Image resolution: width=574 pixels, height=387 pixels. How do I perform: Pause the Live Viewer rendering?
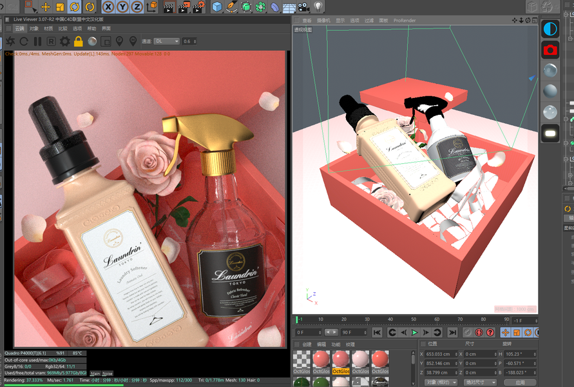[x=37, y=41]
